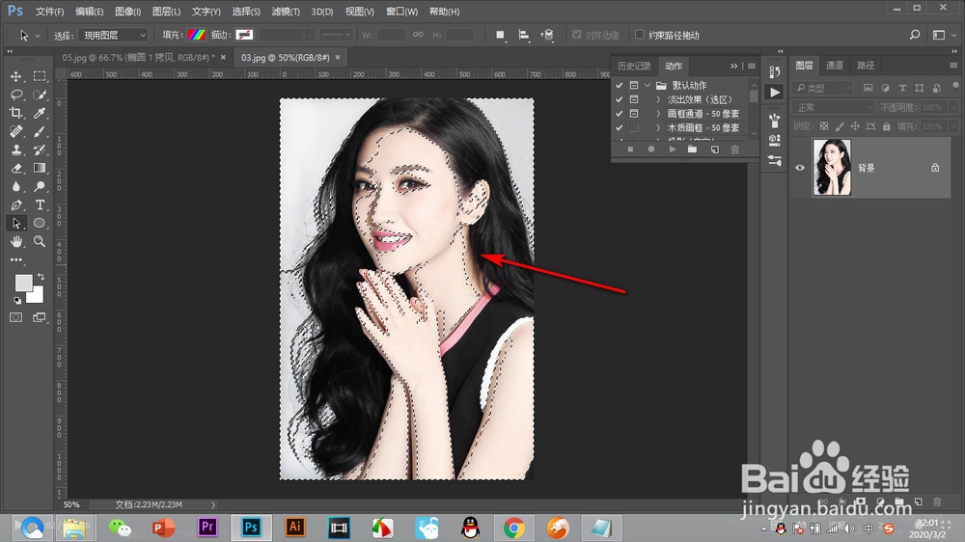Click the Search icon in options bar

point(915,35)
